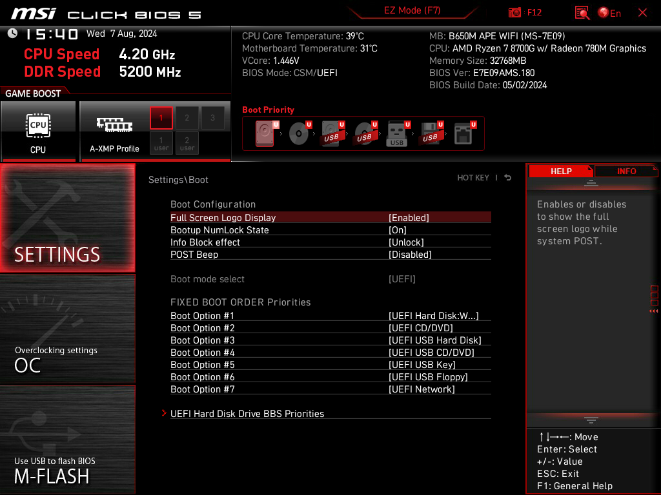Switch to EZ Mode (F7)
Screen dimensions: 661x495
[412, 10]
